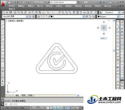
Task: Click the Plot printer icon in Standard toolbar
Action: (x=15, y=12)
